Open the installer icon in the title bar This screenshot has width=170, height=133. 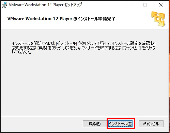point(5,5)
